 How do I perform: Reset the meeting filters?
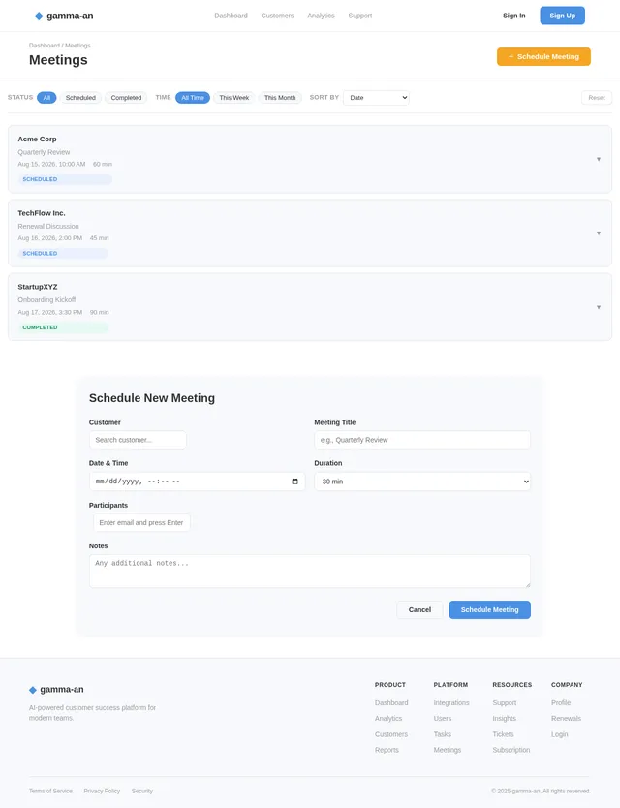(x=597, y=98)
